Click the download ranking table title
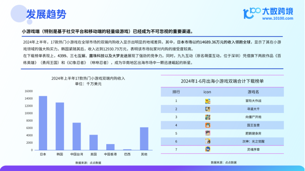The image size is (305, 171). pyautogui.click(x=222, y=81)
